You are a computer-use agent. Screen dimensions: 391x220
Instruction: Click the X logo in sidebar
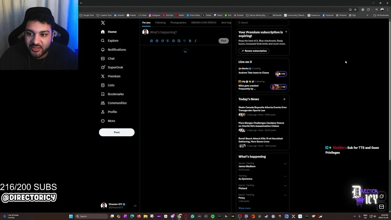coord(103,23)
